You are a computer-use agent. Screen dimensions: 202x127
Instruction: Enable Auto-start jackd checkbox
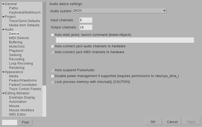[x=52, y=35]
